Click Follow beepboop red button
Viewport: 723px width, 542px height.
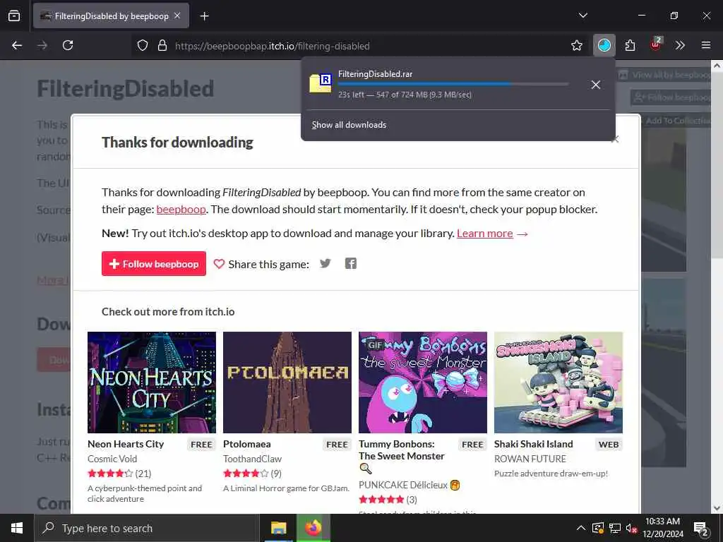coord(153,264)
